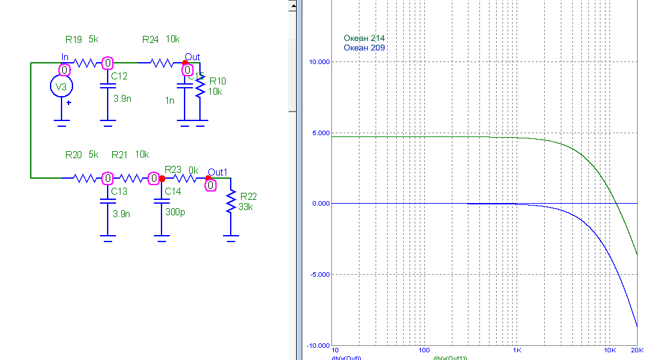Image resolution: width=646 pixels, height=360 pixels.
Task: Select resistor R23 zigzag symbol
Action: 185,178
